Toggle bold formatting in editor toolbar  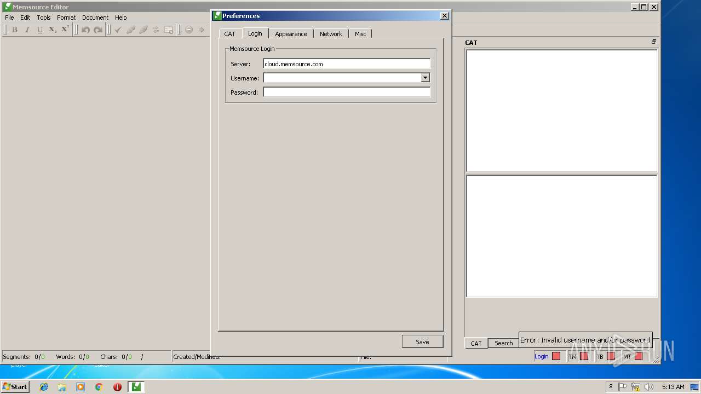click(x=15, y=30)
